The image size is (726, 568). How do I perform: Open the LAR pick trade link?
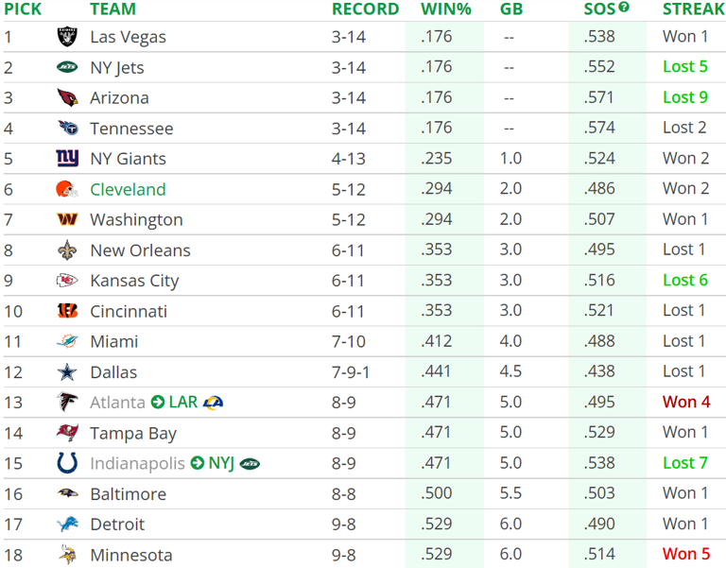183,403
